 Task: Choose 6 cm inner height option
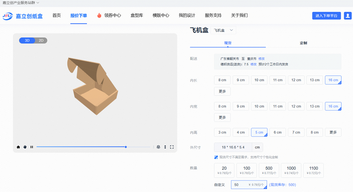(278, 132)
